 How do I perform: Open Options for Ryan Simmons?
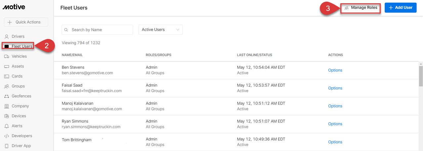(x=335, y=124)
